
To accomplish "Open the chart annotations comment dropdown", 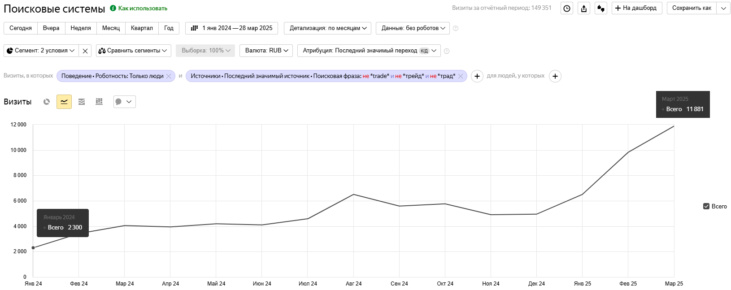I will [124, 102].
